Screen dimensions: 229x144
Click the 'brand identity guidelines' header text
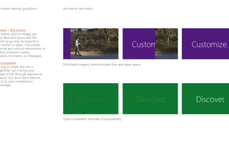(19, 8)
